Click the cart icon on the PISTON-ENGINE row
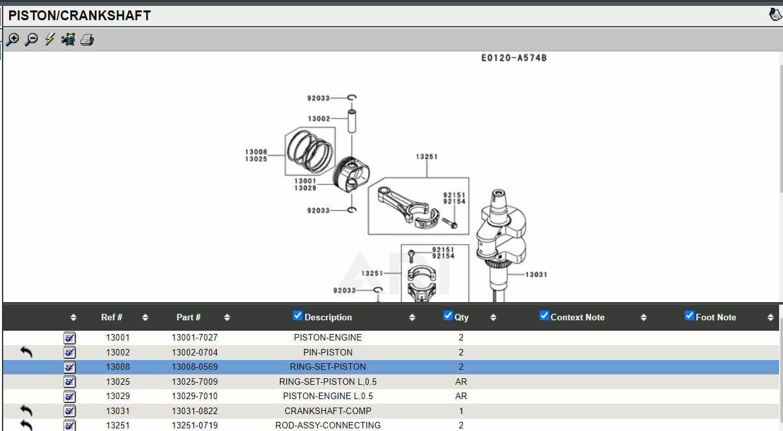 pyautogui.click(x=70, y=337)
